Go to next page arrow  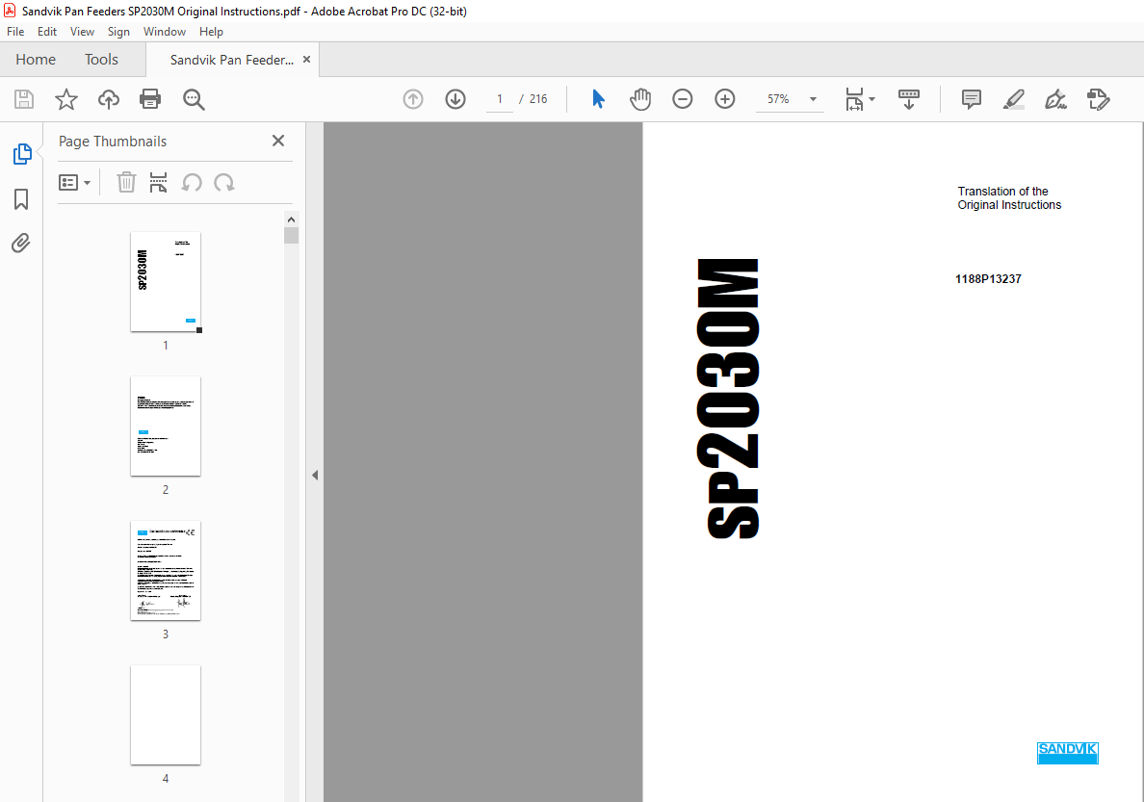(x=455, y=99)
